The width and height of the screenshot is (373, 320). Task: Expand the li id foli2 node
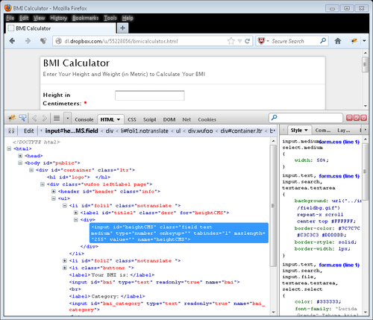coord(65,261)
